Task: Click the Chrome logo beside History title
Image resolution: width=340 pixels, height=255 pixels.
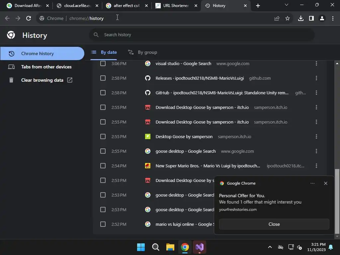Action: (11, 35)
